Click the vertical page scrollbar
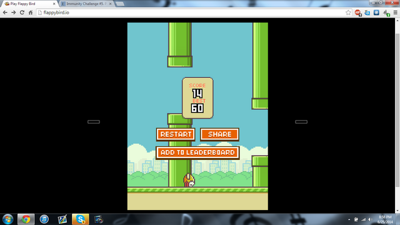This screenshot has height=225, width=400. (x=397, y=110)
